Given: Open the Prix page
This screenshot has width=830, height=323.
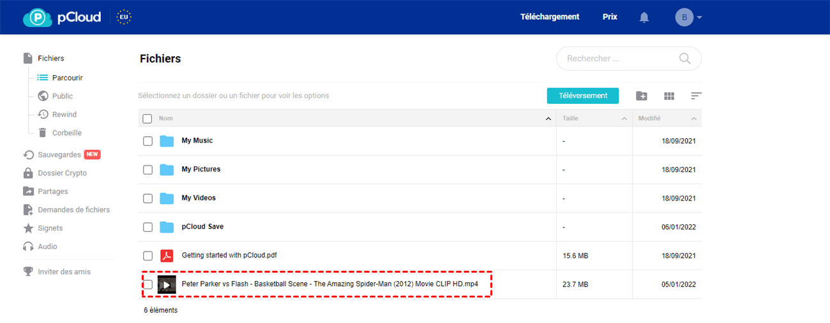Looking at the screenshot, I should 610,17.
